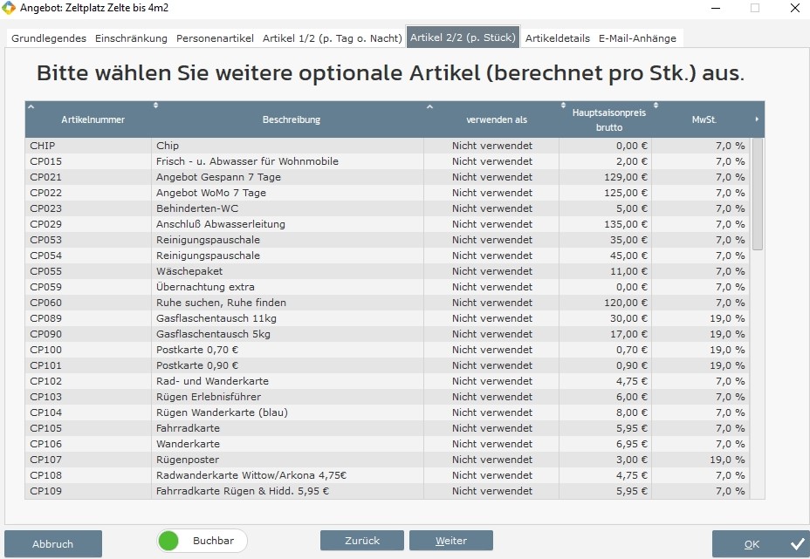The image size is (810, 559).
Task: Confirm with the OK button
Action: (x=761, y=544)
